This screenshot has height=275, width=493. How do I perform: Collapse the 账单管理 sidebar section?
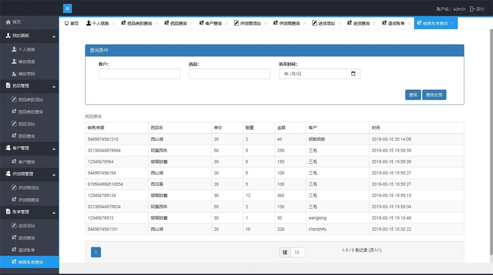click(x=54, y=212)
